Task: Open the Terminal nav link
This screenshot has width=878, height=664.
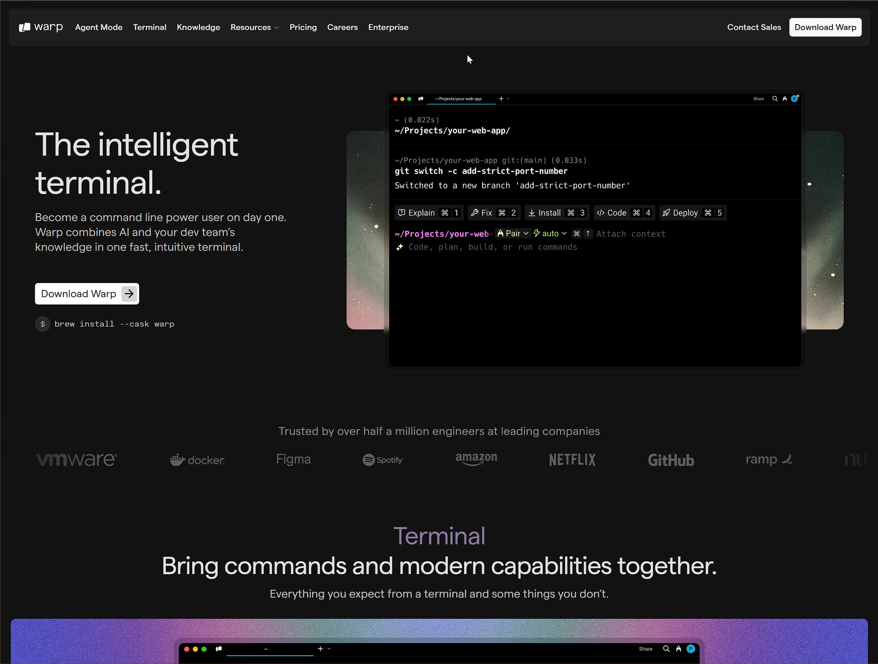Action: [150, 27]
